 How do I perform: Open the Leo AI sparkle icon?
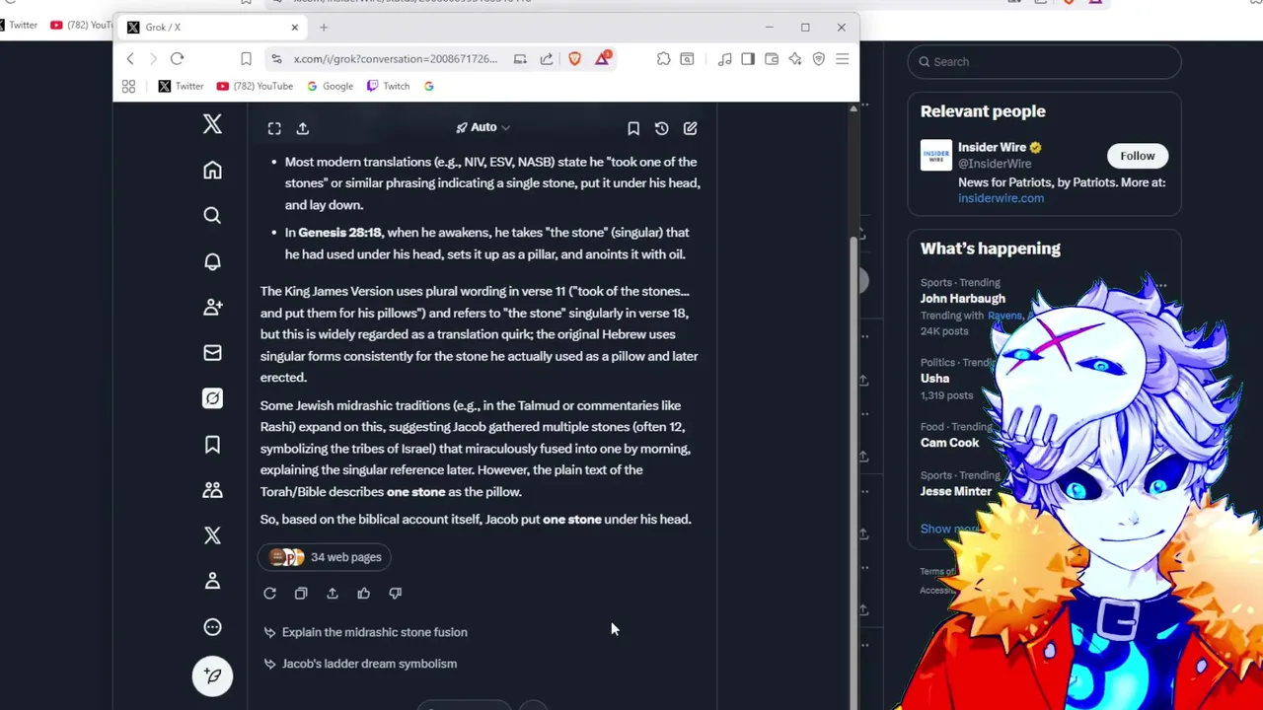point(795,59)
